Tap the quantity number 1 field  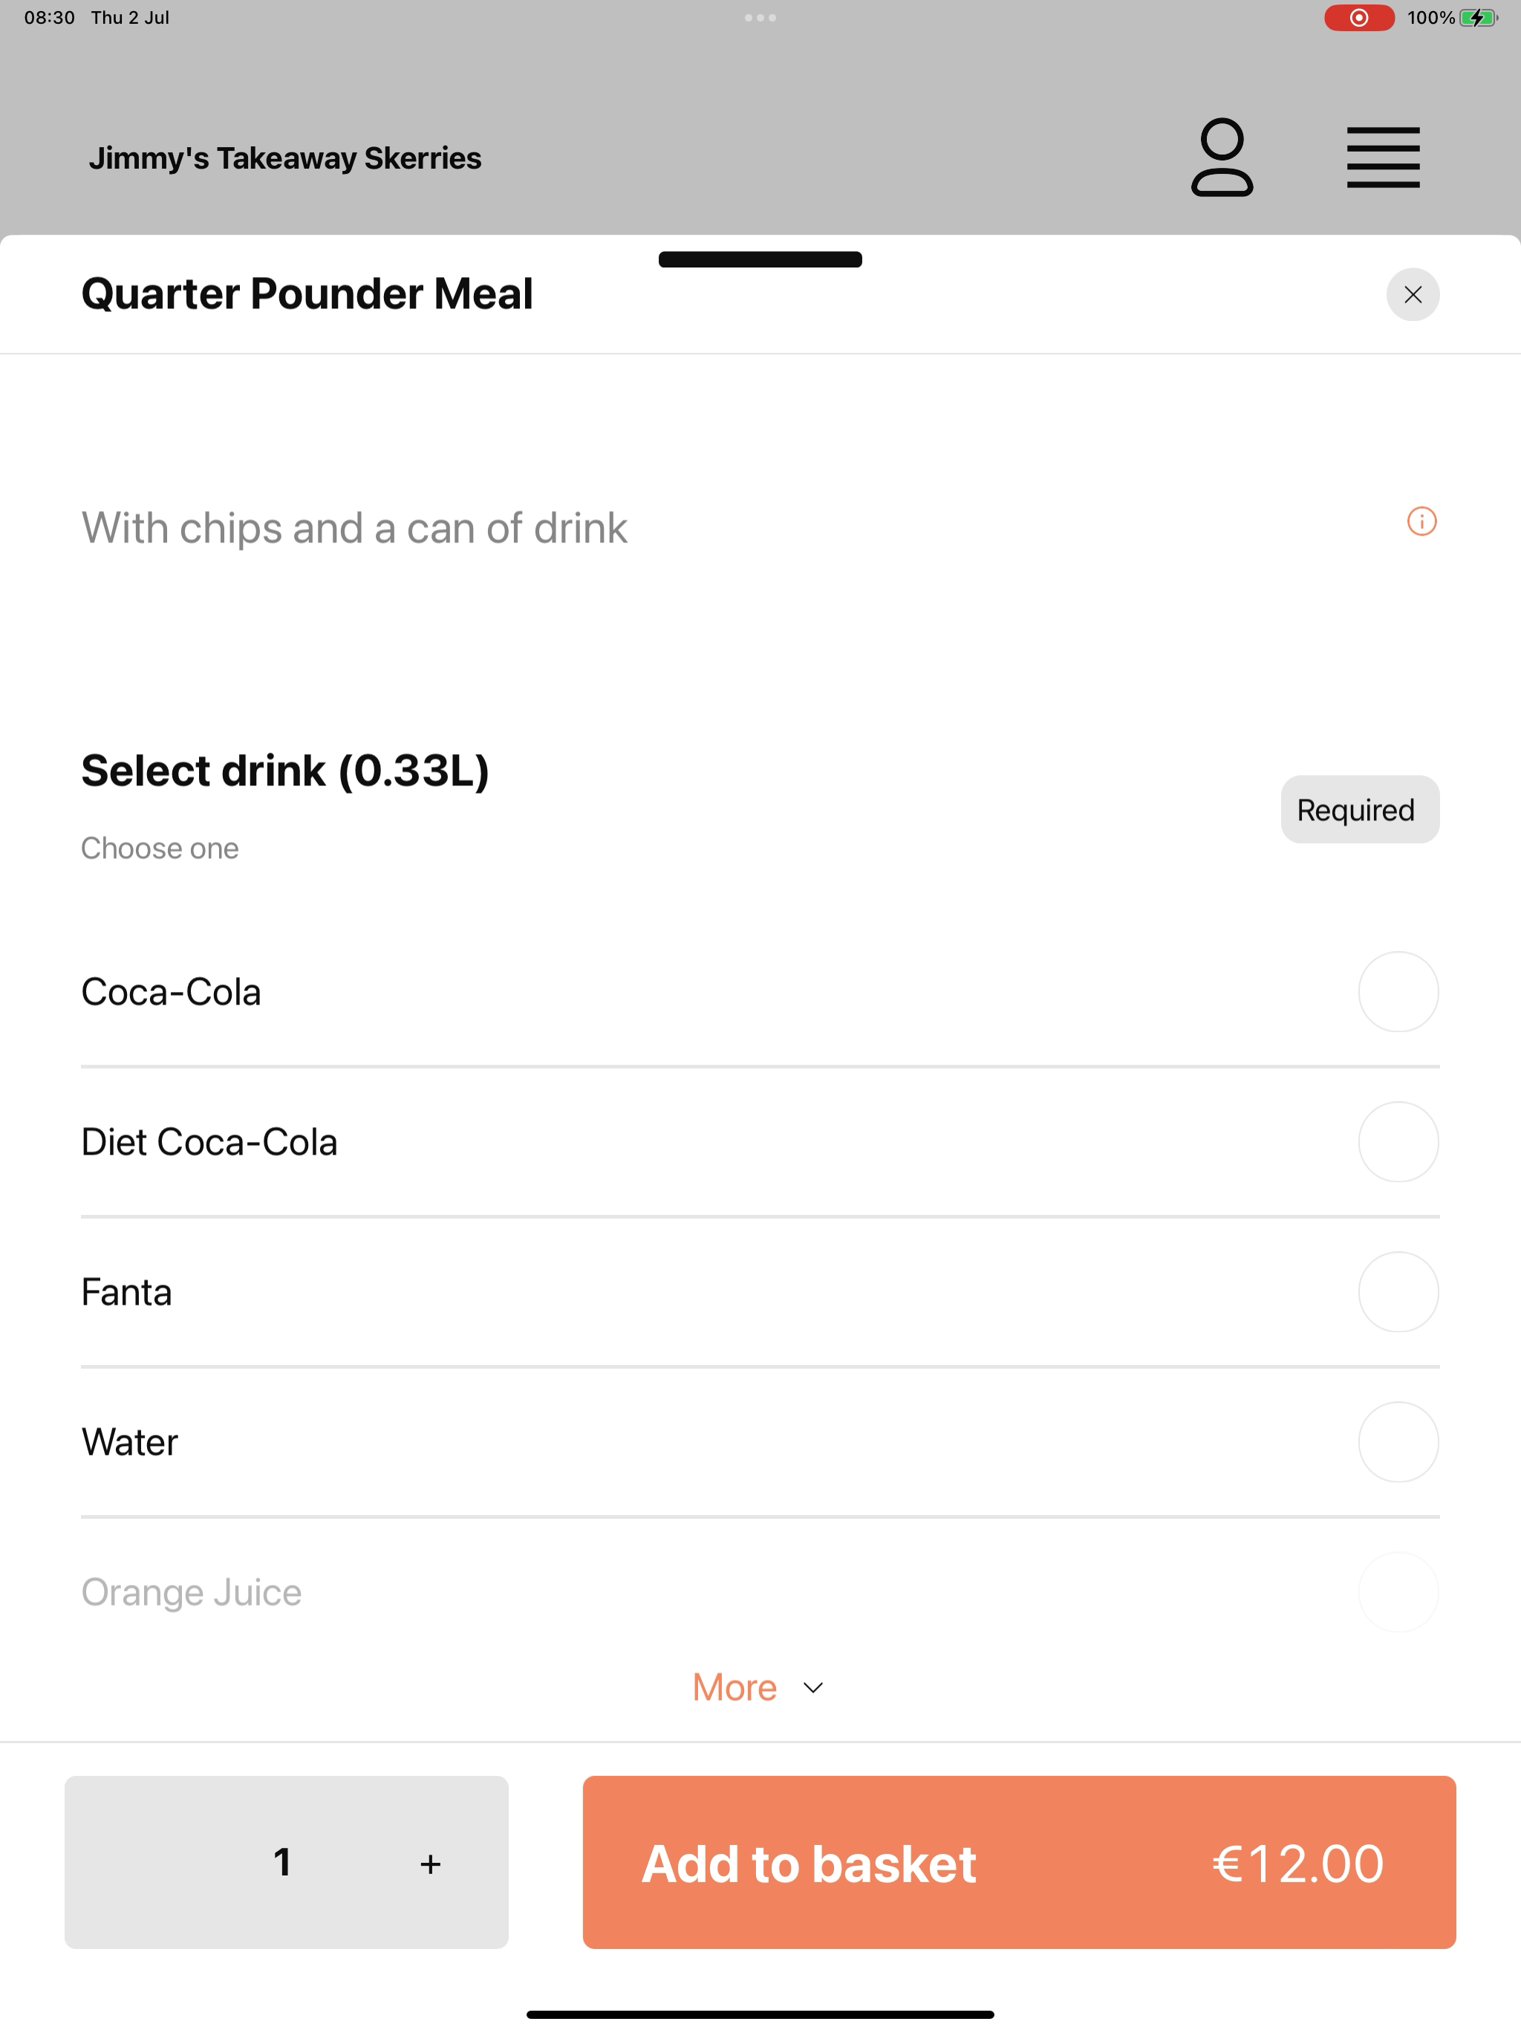pyautogui.click(x=282, y=1862)
